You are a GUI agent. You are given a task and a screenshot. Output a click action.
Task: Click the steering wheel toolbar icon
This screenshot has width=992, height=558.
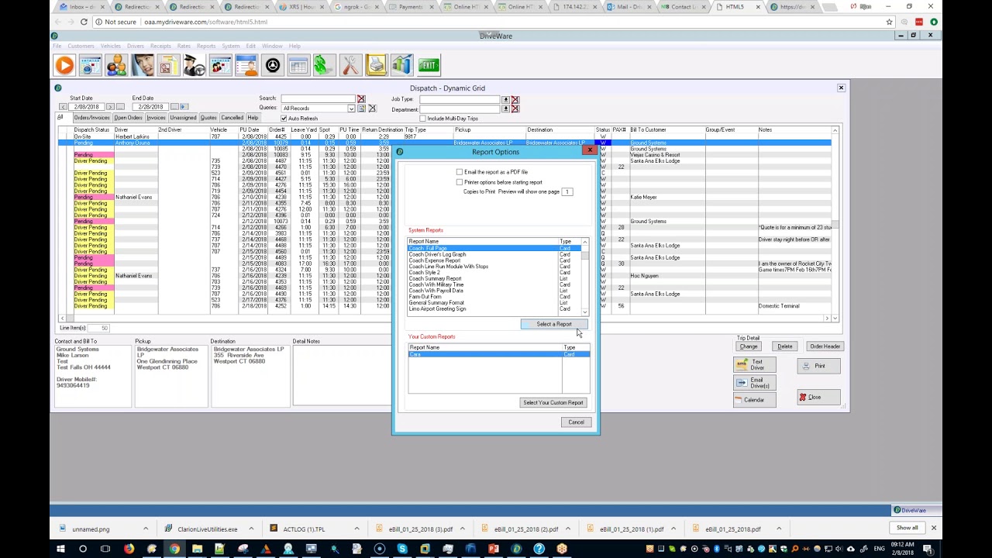(273, 66)
